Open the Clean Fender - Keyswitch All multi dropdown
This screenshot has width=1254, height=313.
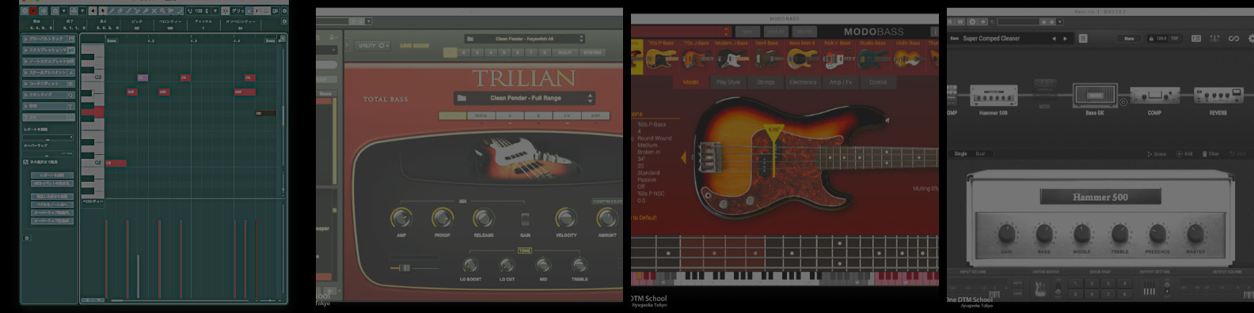coord(524,39)
